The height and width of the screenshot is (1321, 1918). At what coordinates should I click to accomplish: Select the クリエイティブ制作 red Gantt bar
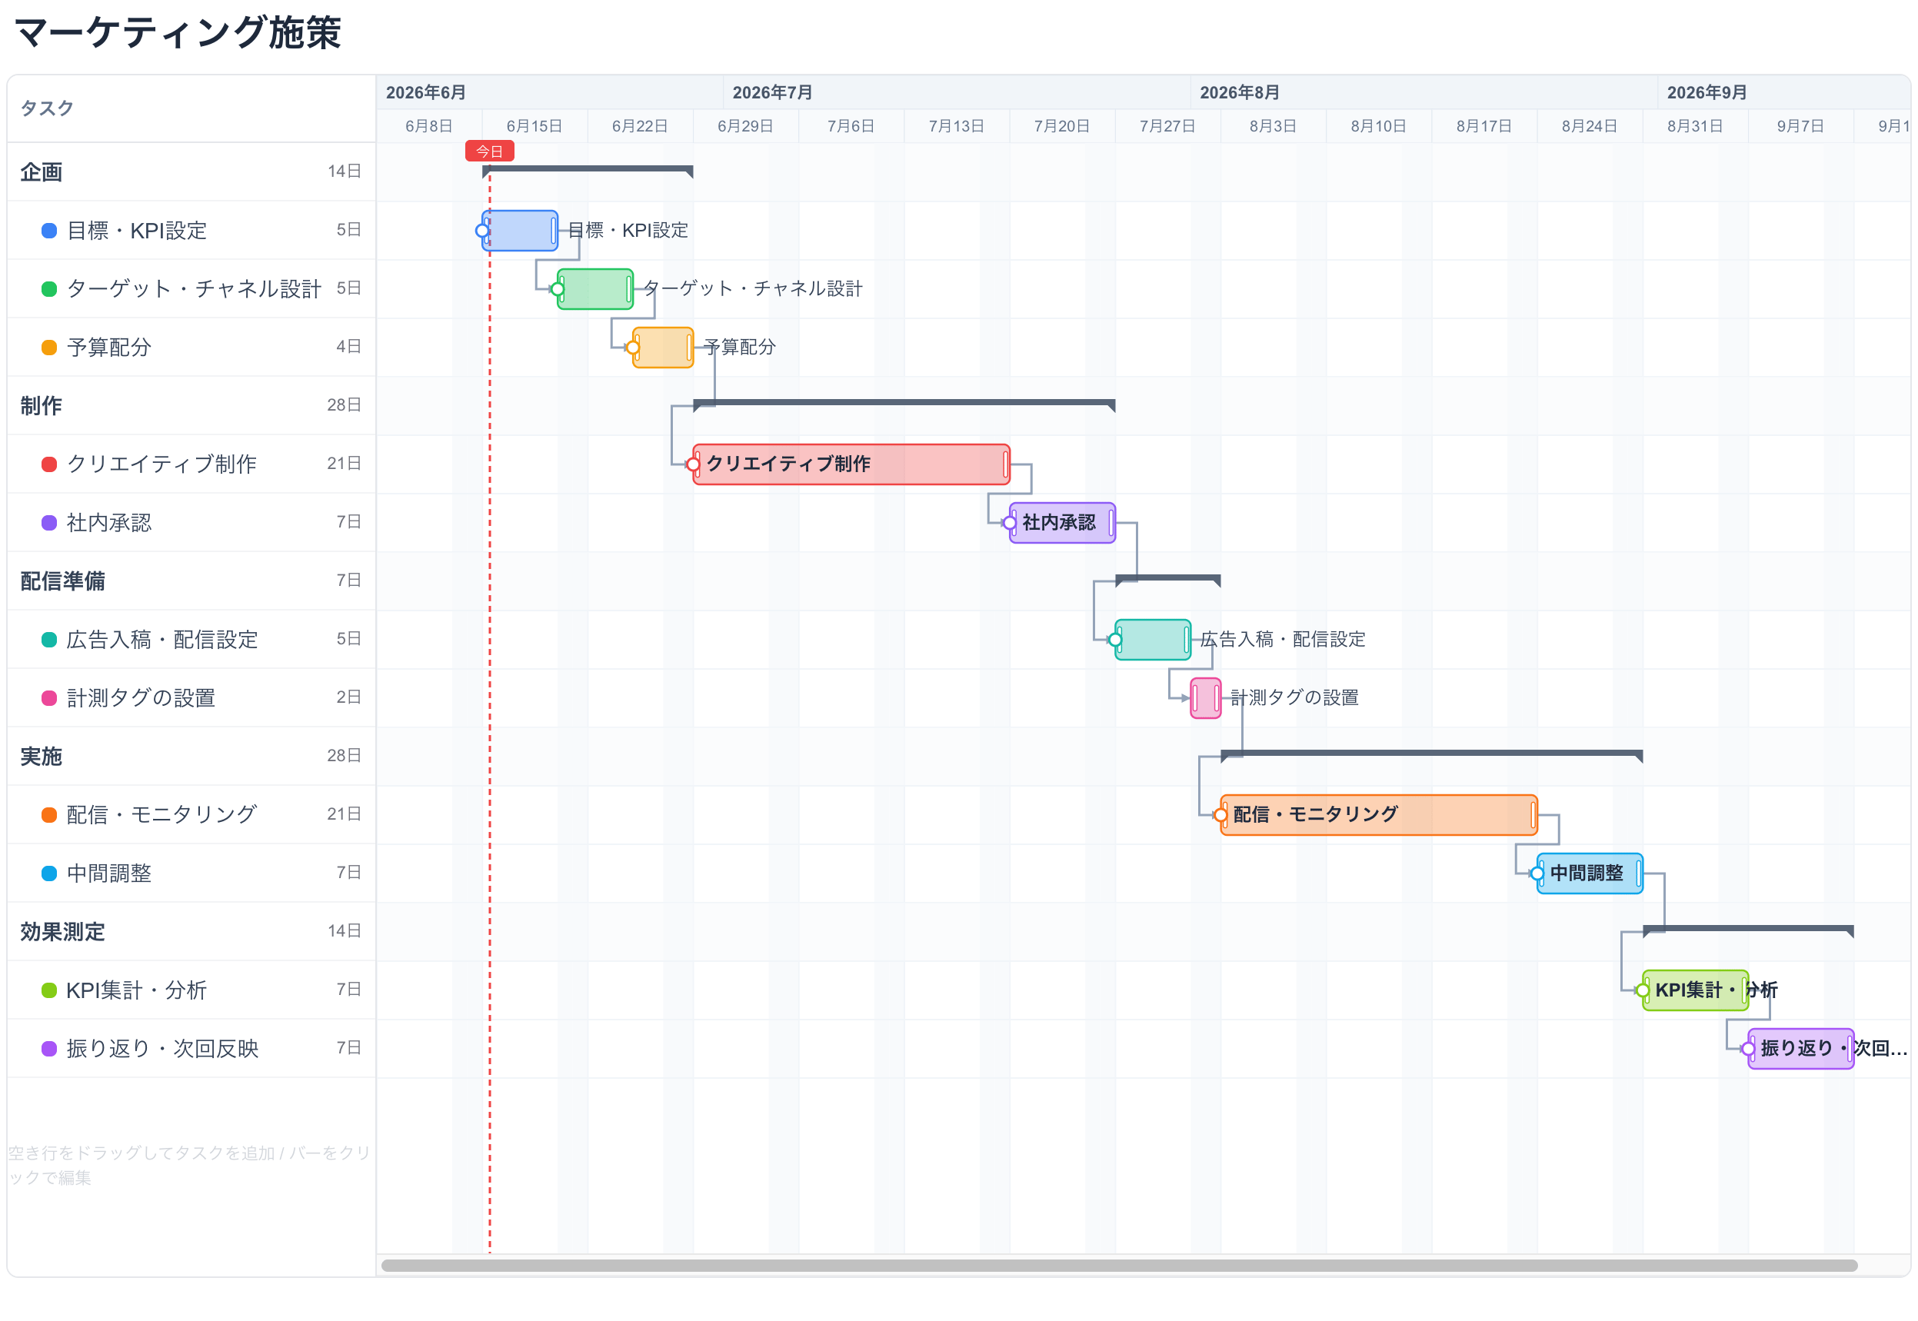tap(851, 464)
